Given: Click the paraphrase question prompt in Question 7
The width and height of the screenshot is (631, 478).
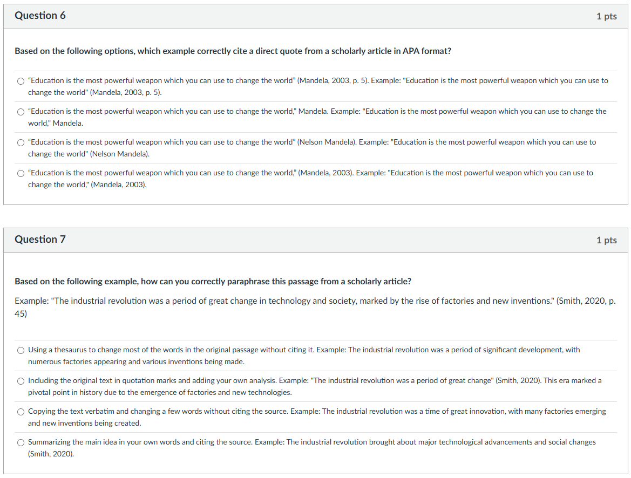Looking at the screenshot, I should [213, 281].
